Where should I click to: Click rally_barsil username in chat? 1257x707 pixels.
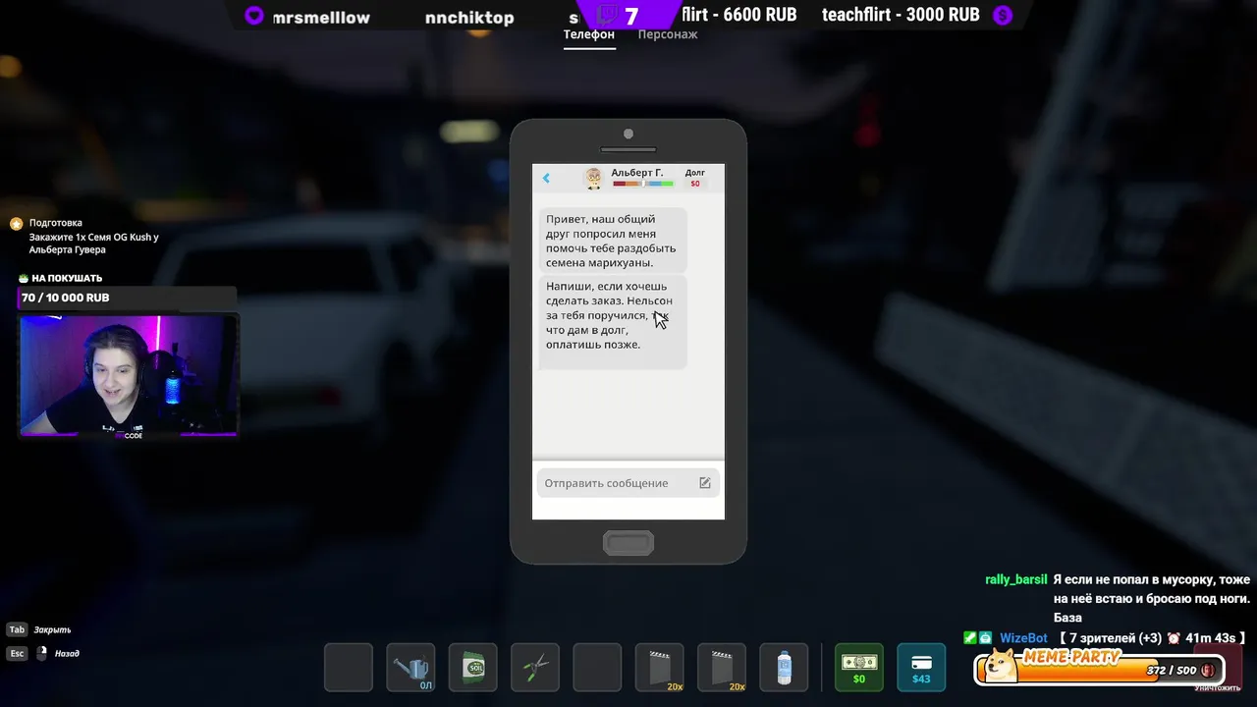(x=1016, y=579)
